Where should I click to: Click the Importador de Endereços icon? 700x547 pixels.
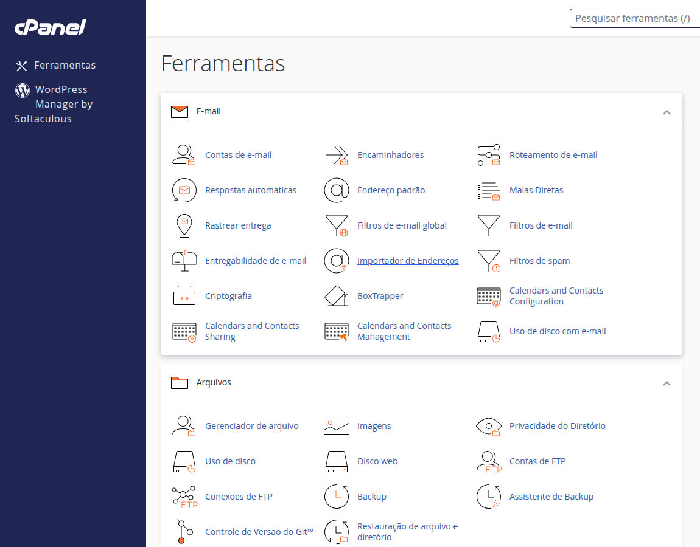337,261
